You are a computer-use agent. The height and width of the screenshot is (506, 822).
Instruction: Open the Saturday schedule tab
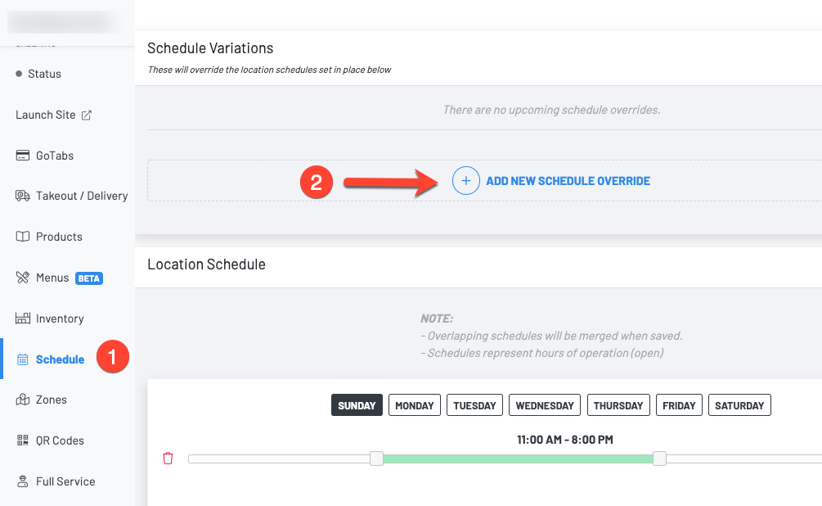pos(739,404)
